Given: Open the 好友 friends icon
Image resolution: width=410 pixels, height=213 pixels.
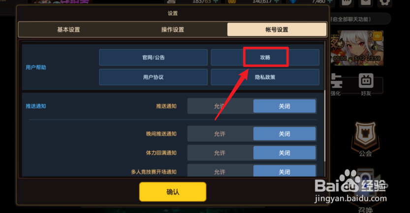Looking at the screenshot, I should click(x=366, y=84).
